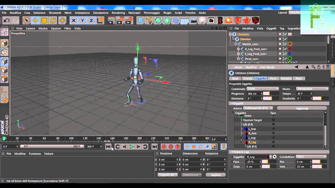Image resolution: width=335 pixels, height=188 pixels.
Task: Open attribute manager search icon
Action: tap(314, 67)
